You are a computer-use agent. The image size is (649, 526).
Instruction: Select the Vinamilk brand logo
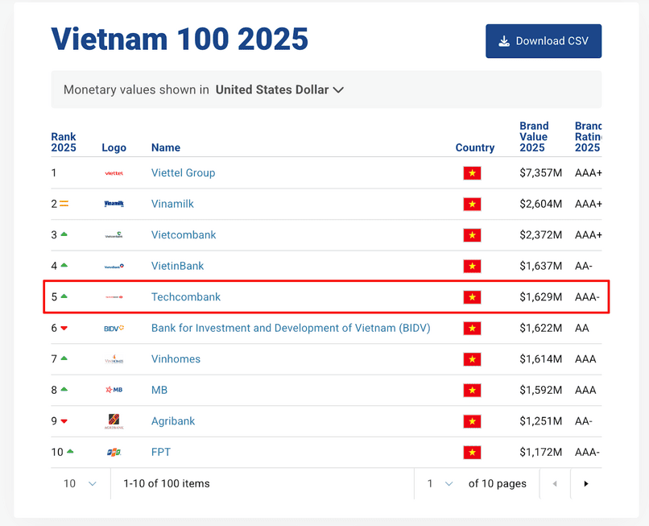114,204
